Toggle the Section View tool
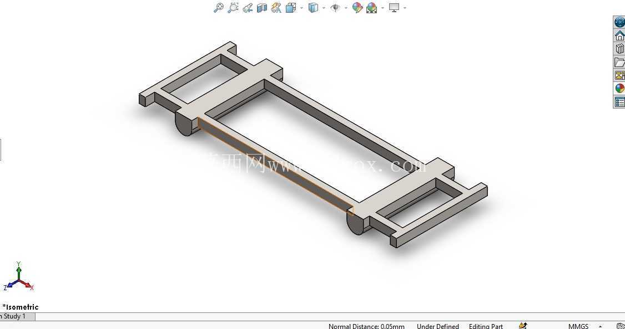The height and width of the screenshot is (329, 625). point(262,8)
